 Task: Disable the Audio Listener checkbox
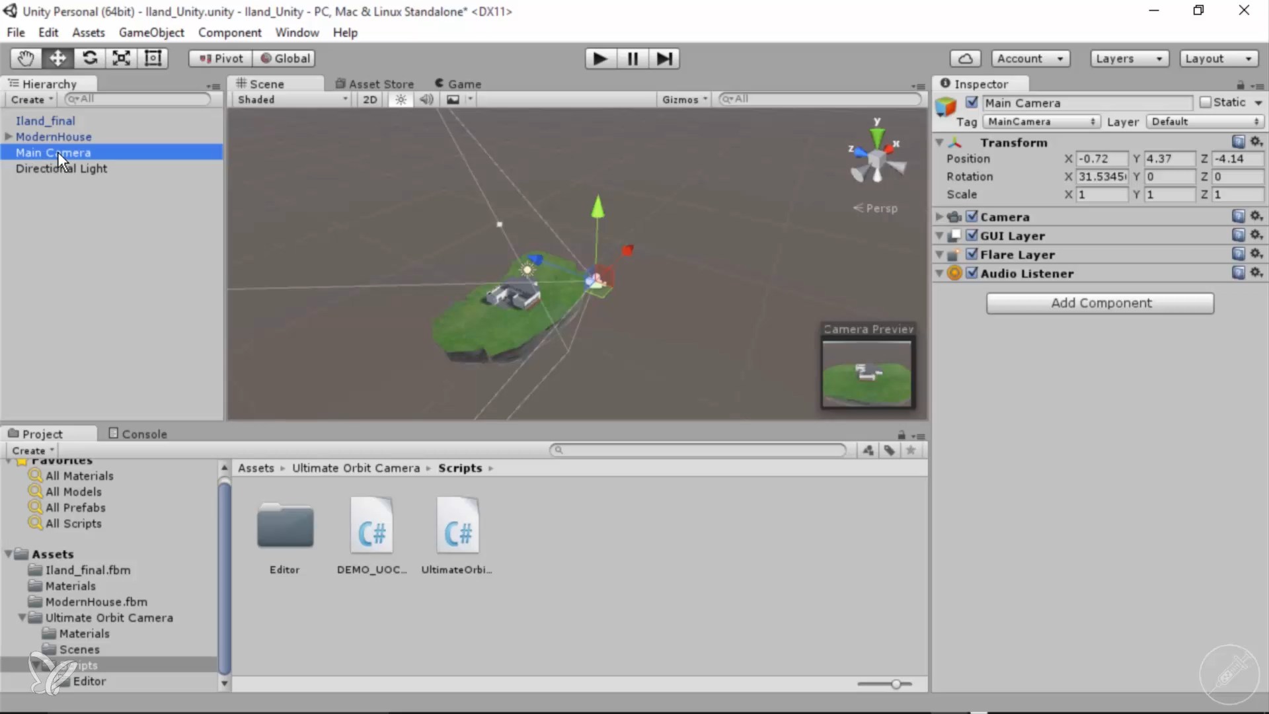click(x=972, y=272)
